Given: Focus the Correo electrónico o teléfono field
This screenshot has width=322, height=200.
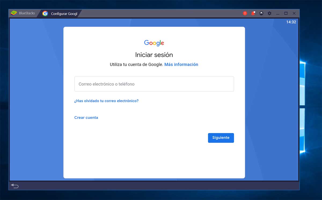Looking at the screenshot, I should coord(154,84).
